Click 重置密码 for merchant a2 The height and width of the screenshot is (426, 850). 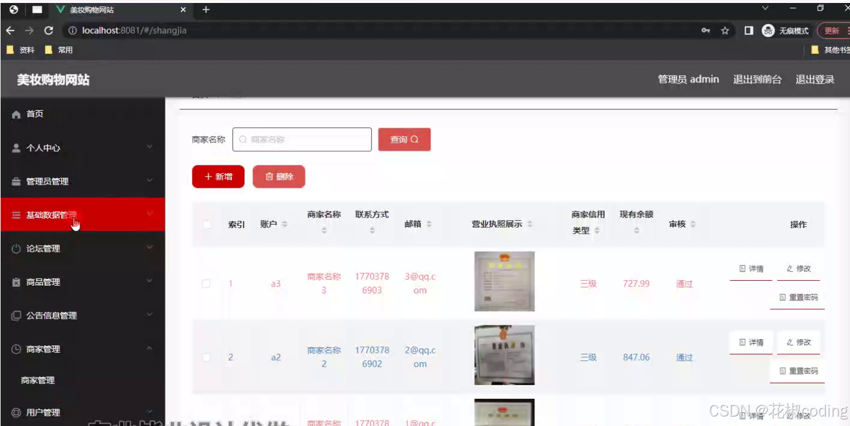click(797, 371)
